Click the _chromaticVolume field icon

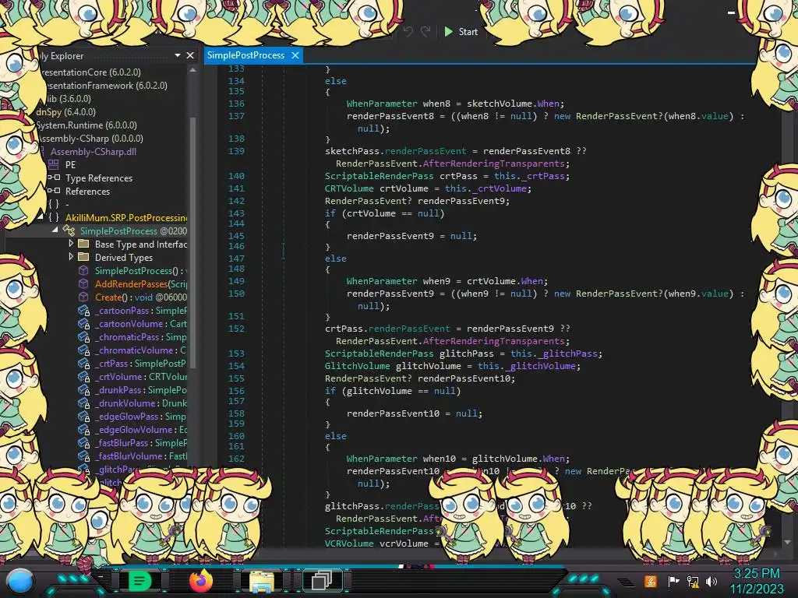84,350
